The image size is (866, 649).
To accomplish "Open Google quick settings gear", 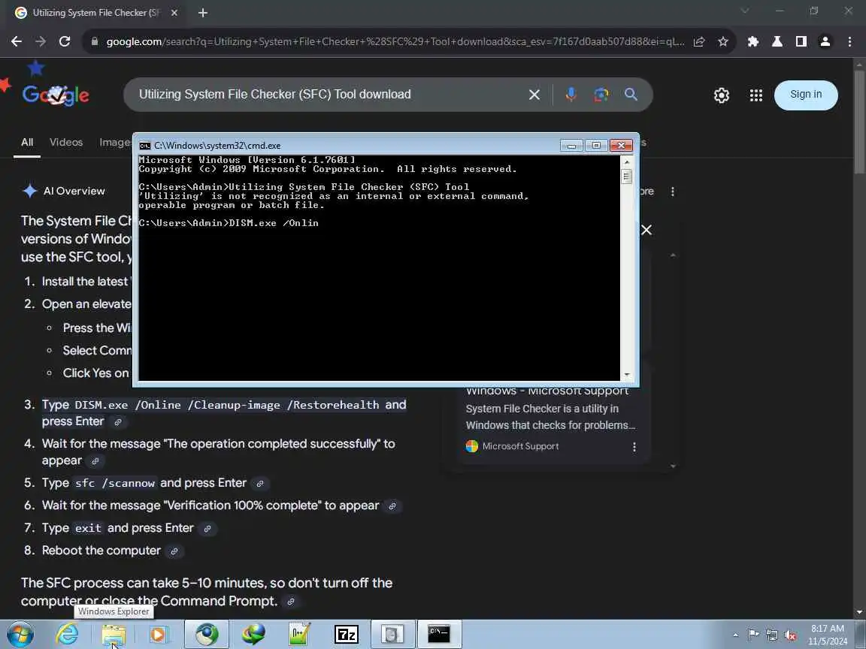I will (722, 95).
